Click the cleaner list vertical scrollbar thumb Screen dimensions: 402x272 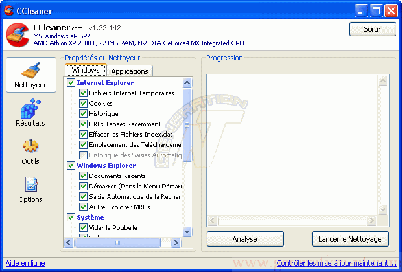tap(187, 125)
